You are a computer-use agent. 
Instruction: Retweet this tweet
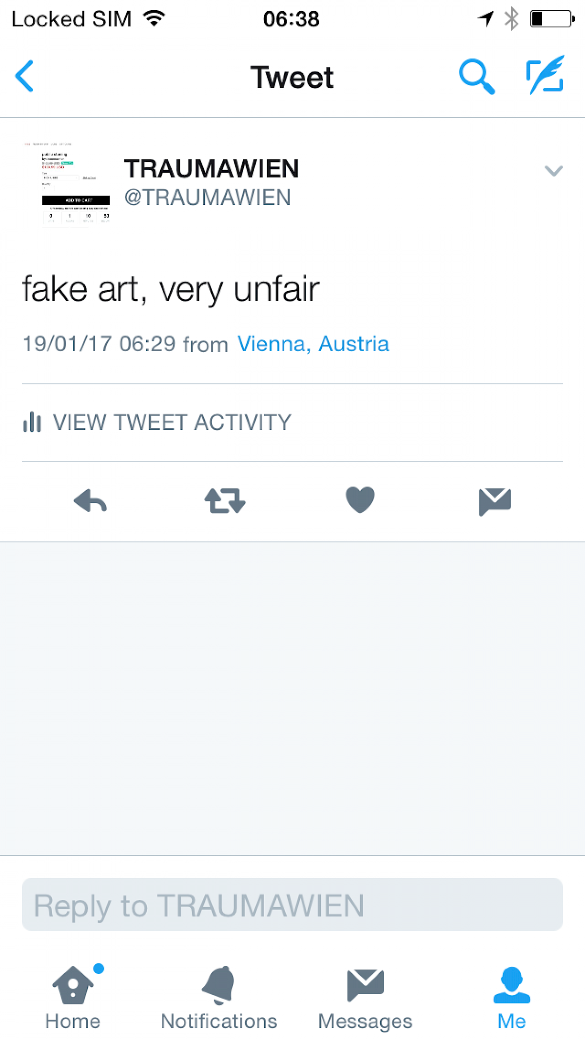[225, 501]
